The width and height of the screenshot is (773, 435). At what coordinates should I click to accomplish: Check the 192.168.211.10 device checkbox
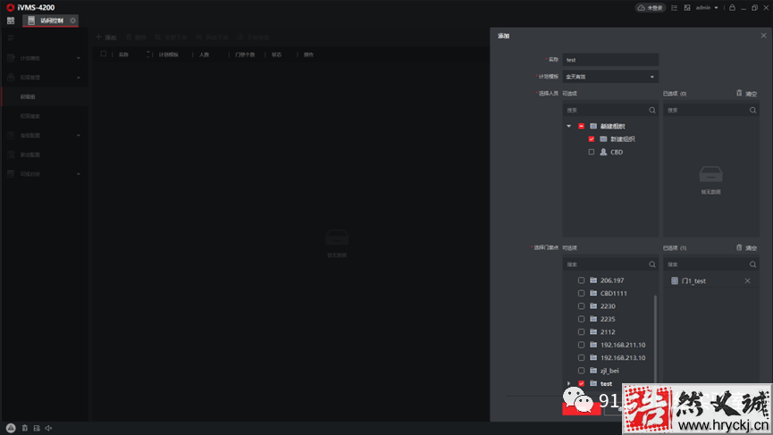click(581, 345)
